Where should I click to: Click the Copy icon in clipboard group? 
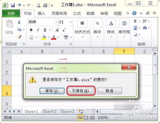[19, 29]
